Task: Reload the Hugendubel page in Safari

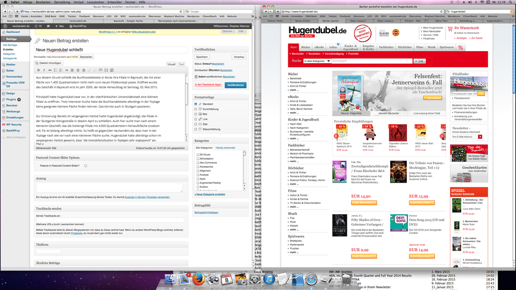Action: tap(441, 11)
